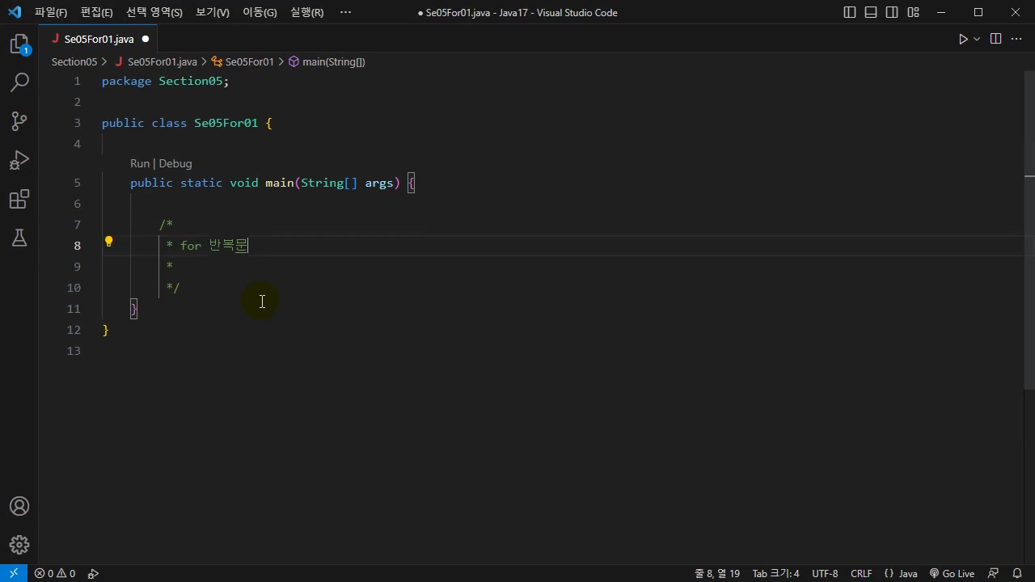
Task: Toggle the bottom panel layout button
Action: [x=871, y=12]
